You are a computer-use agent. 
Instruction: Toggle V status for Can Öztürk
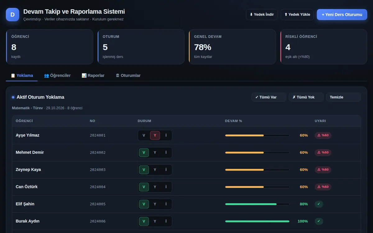pos(144,187)
